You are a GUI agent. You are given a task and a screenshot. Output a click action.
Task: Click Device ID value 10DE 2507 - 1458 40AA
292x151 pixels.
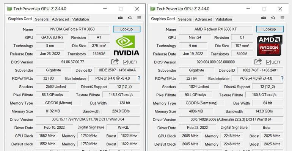point(117,70)
